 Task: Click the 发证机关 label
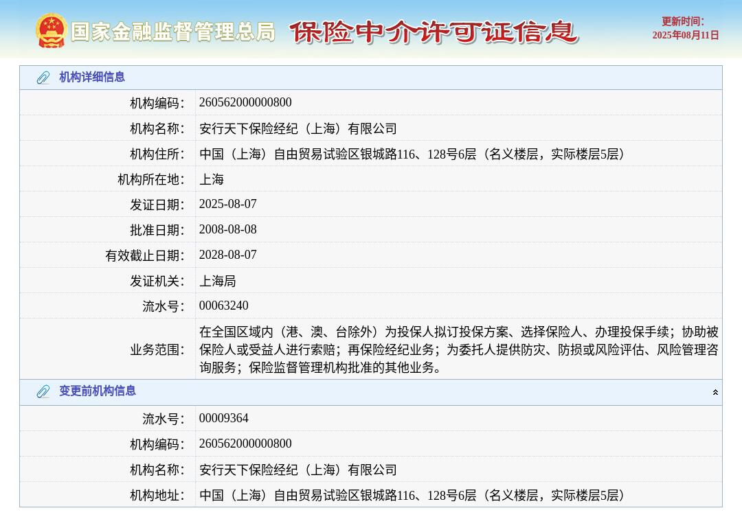click(x=157, y=282)
